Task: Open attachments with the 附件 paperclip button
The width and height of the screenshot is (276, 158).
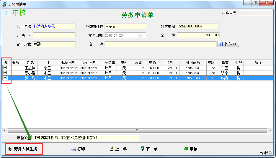Action: coord(228,44)
